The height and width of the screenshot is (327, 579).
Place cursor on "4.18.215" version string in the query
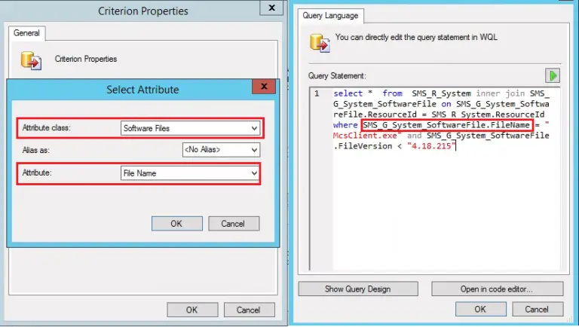point(432,146)
